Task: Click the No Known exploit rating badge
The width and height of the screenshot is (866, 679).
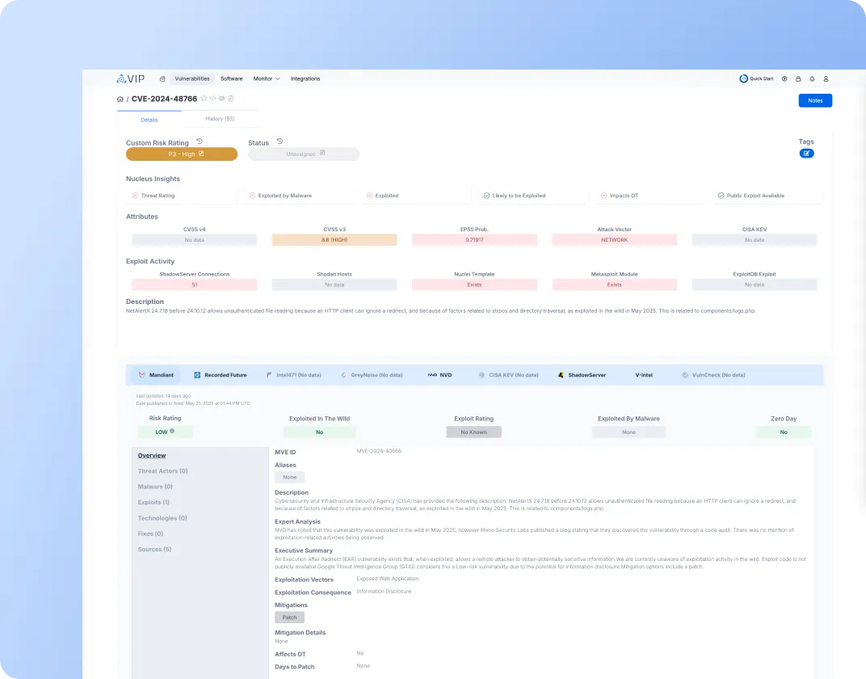Action: coord(474,432)
